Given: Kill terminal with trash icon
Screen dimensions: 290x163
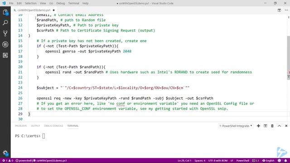Looking at the screenshot, I should pos(272,126).
